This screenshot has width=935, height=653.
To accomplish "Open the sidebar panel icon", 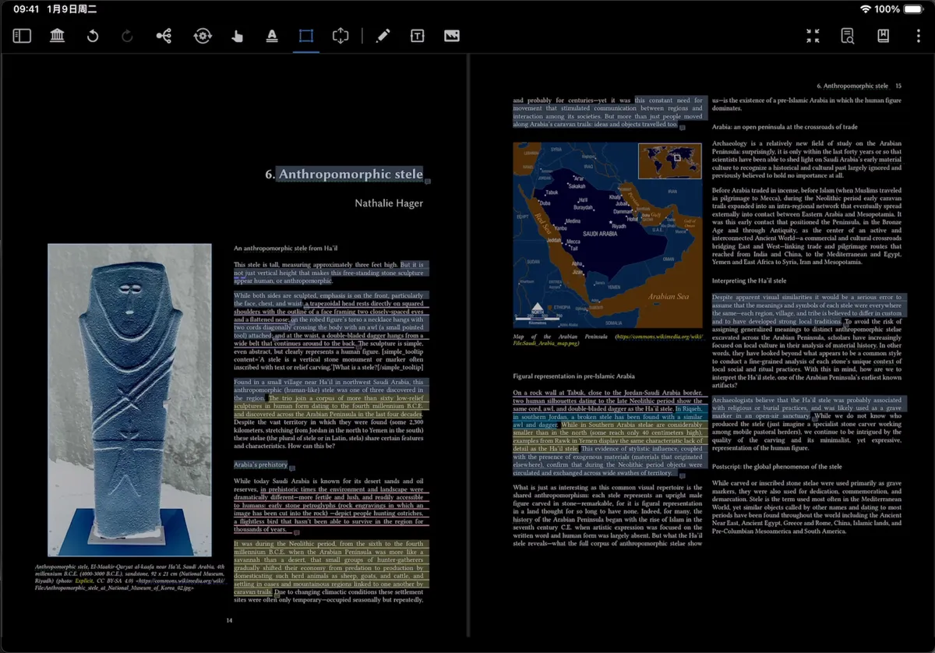I will pos(22,36).
